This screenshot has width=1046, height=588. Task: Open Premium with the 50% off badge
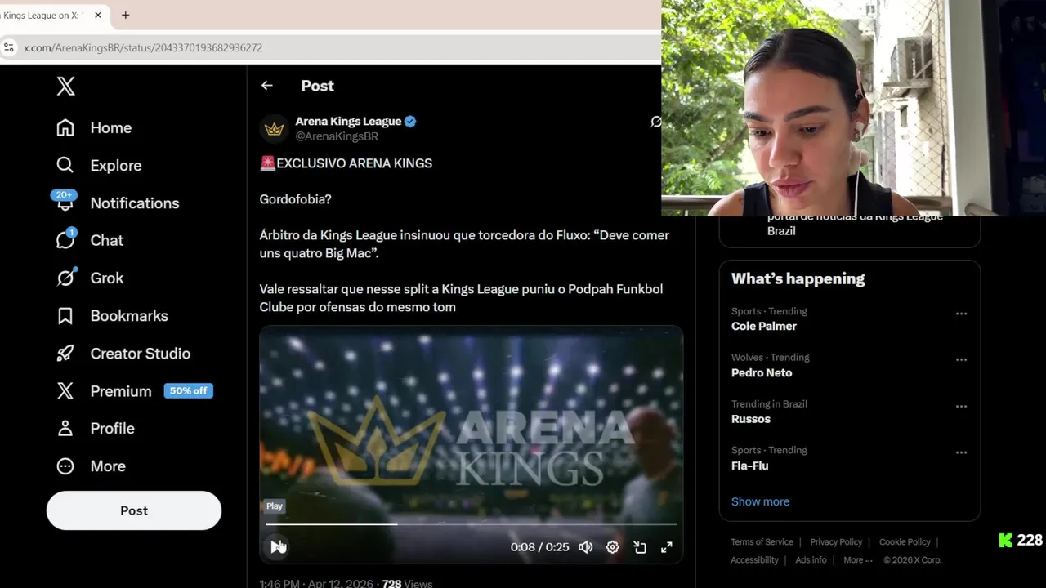click(x=135, y=390)
